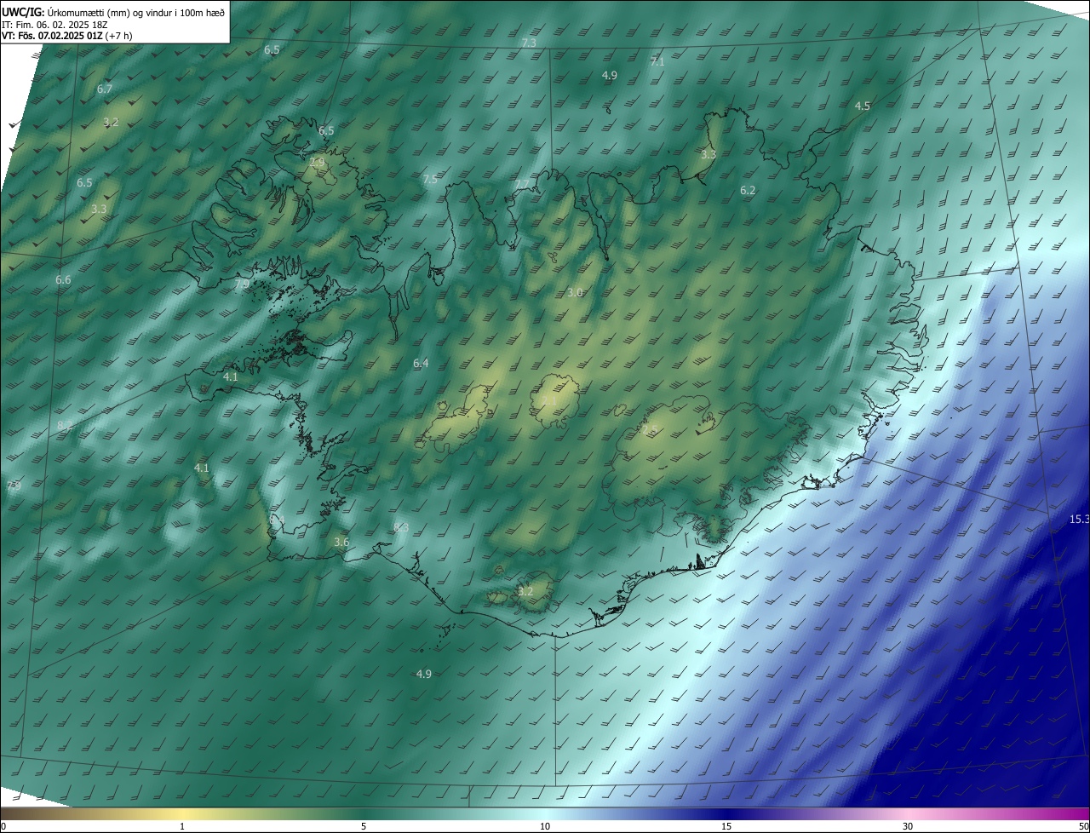This screenshot has height=833, width=1090.
Task: Click the 7.1 map value
Action: pyautogui.click(x=657, y=61)
